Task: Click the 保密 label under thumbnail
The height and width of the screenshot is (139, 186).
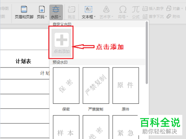Action: (x=66, y=109)
